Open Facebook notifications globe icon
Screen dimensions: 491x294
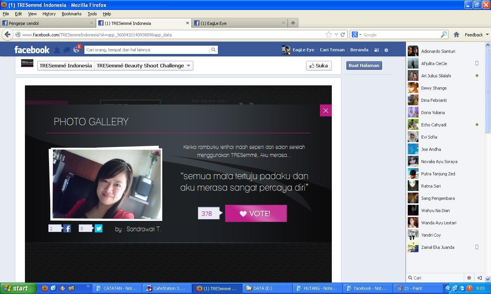(x=76, y=50)
